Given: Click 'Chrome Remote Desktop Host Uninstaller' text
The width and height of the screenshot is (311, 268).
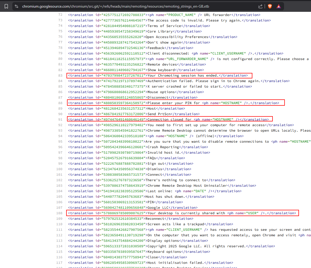Looking at the screenshot, I should click(x=187, y=186).
